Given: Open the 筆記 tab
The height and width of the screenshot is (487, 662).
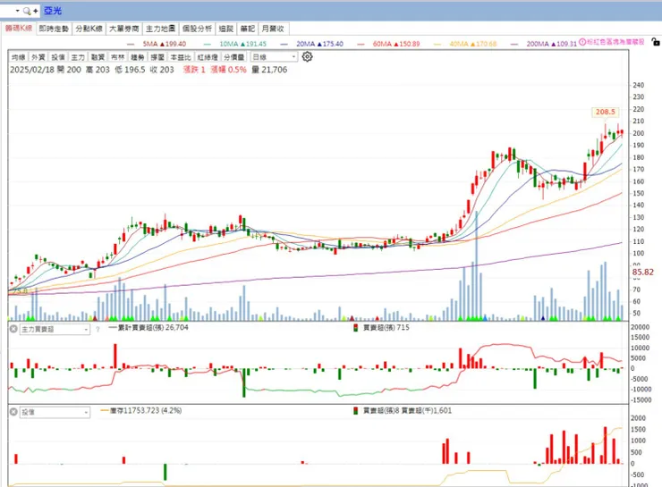Looking at the screenshot, I should click(248, 29).
